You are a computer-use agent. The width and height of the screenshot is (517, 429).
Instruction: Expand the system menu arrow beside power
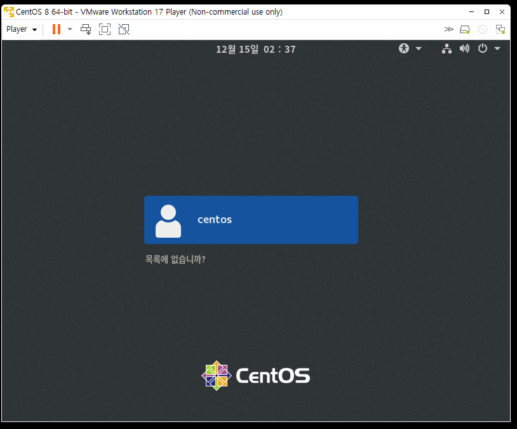[x=497, y=48]
